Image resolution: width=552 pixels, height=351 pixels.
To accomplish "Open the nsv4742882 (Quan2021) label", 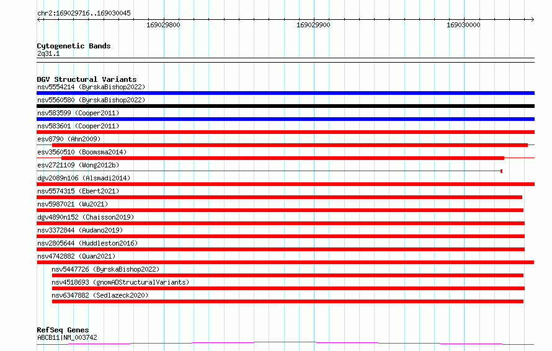I will (x=76, y=256).
